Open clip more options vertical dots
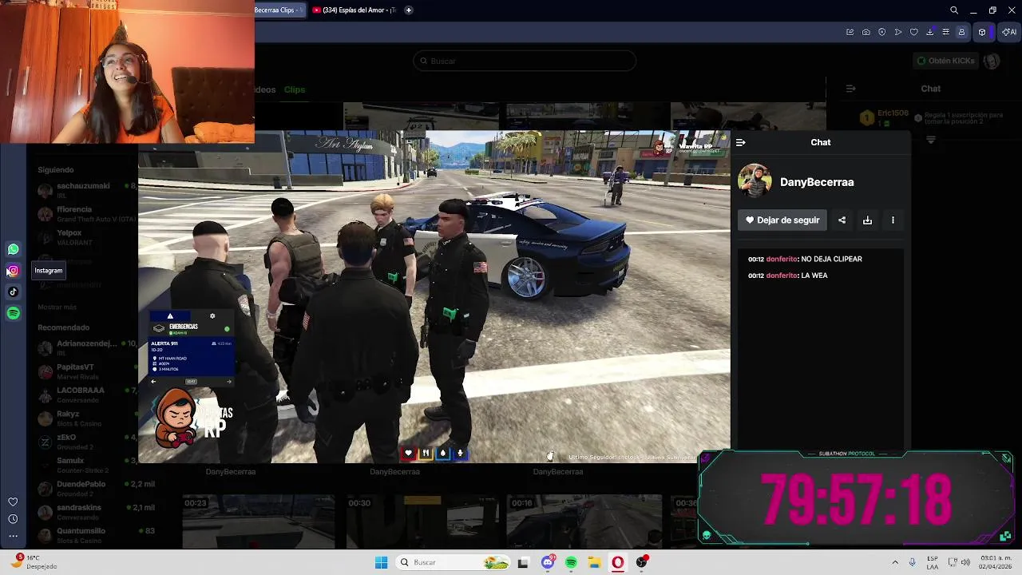 [x=893, y=220]
